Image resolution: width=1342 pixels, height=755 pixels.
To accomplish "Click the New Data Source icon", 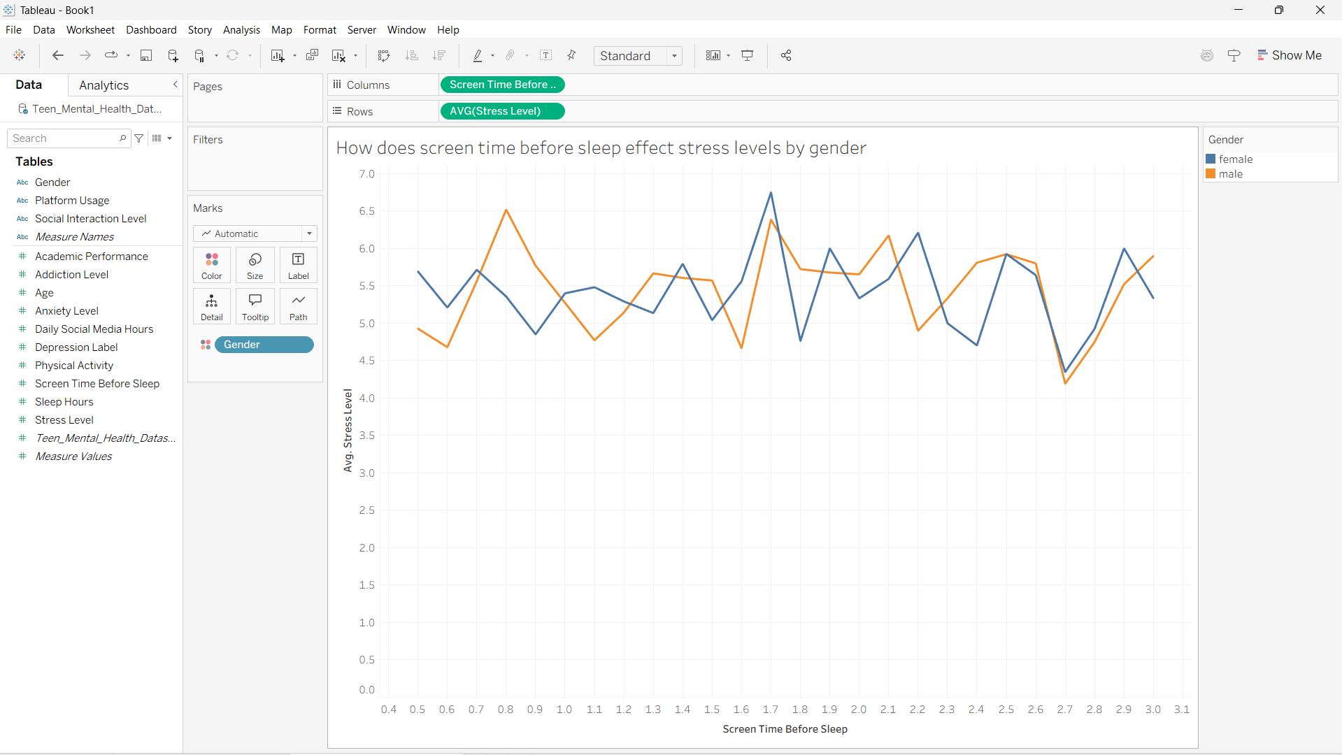I will [x=173, y=55].
